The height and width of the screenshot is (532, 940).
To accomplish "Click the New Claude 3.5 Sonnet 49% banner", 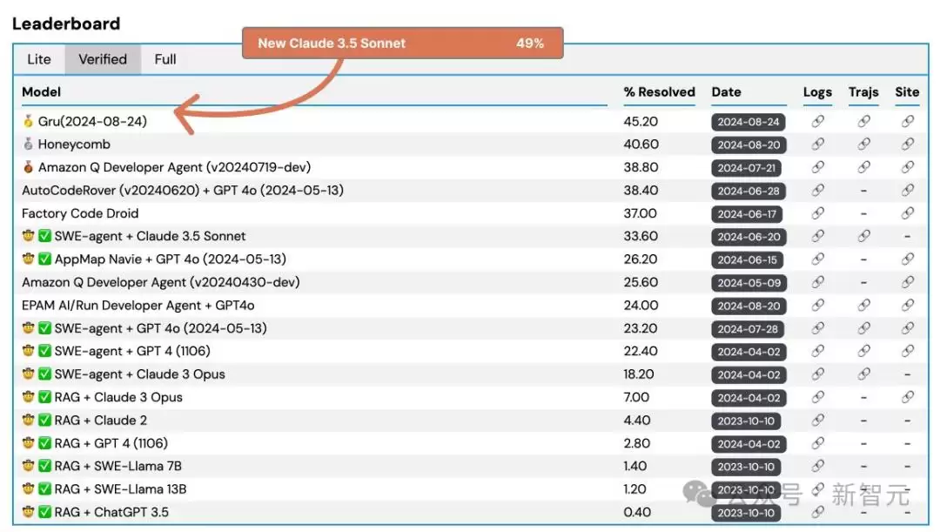I will [x=403, y=44].
